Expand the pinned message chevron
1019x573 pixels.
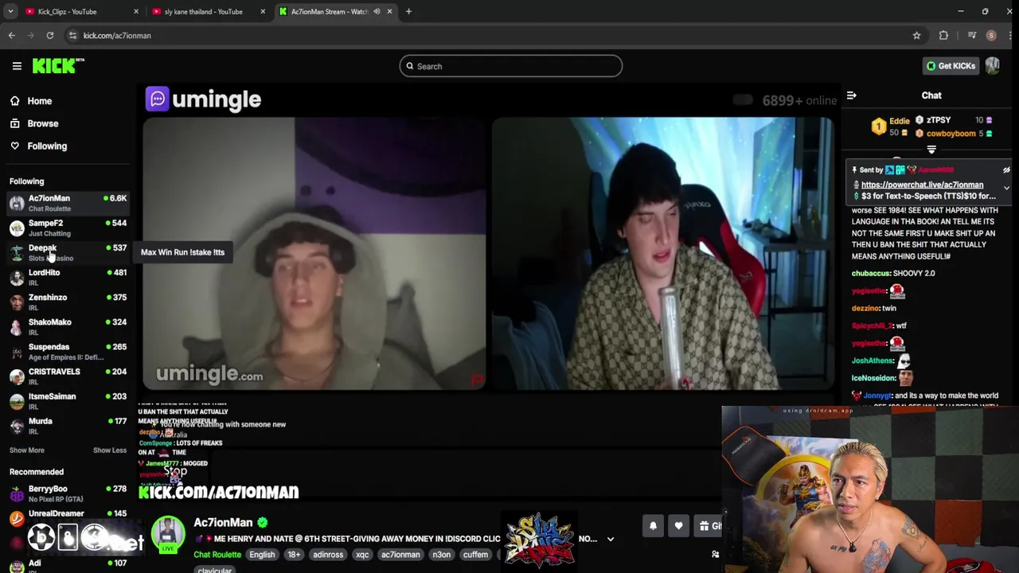(1006, 189)
